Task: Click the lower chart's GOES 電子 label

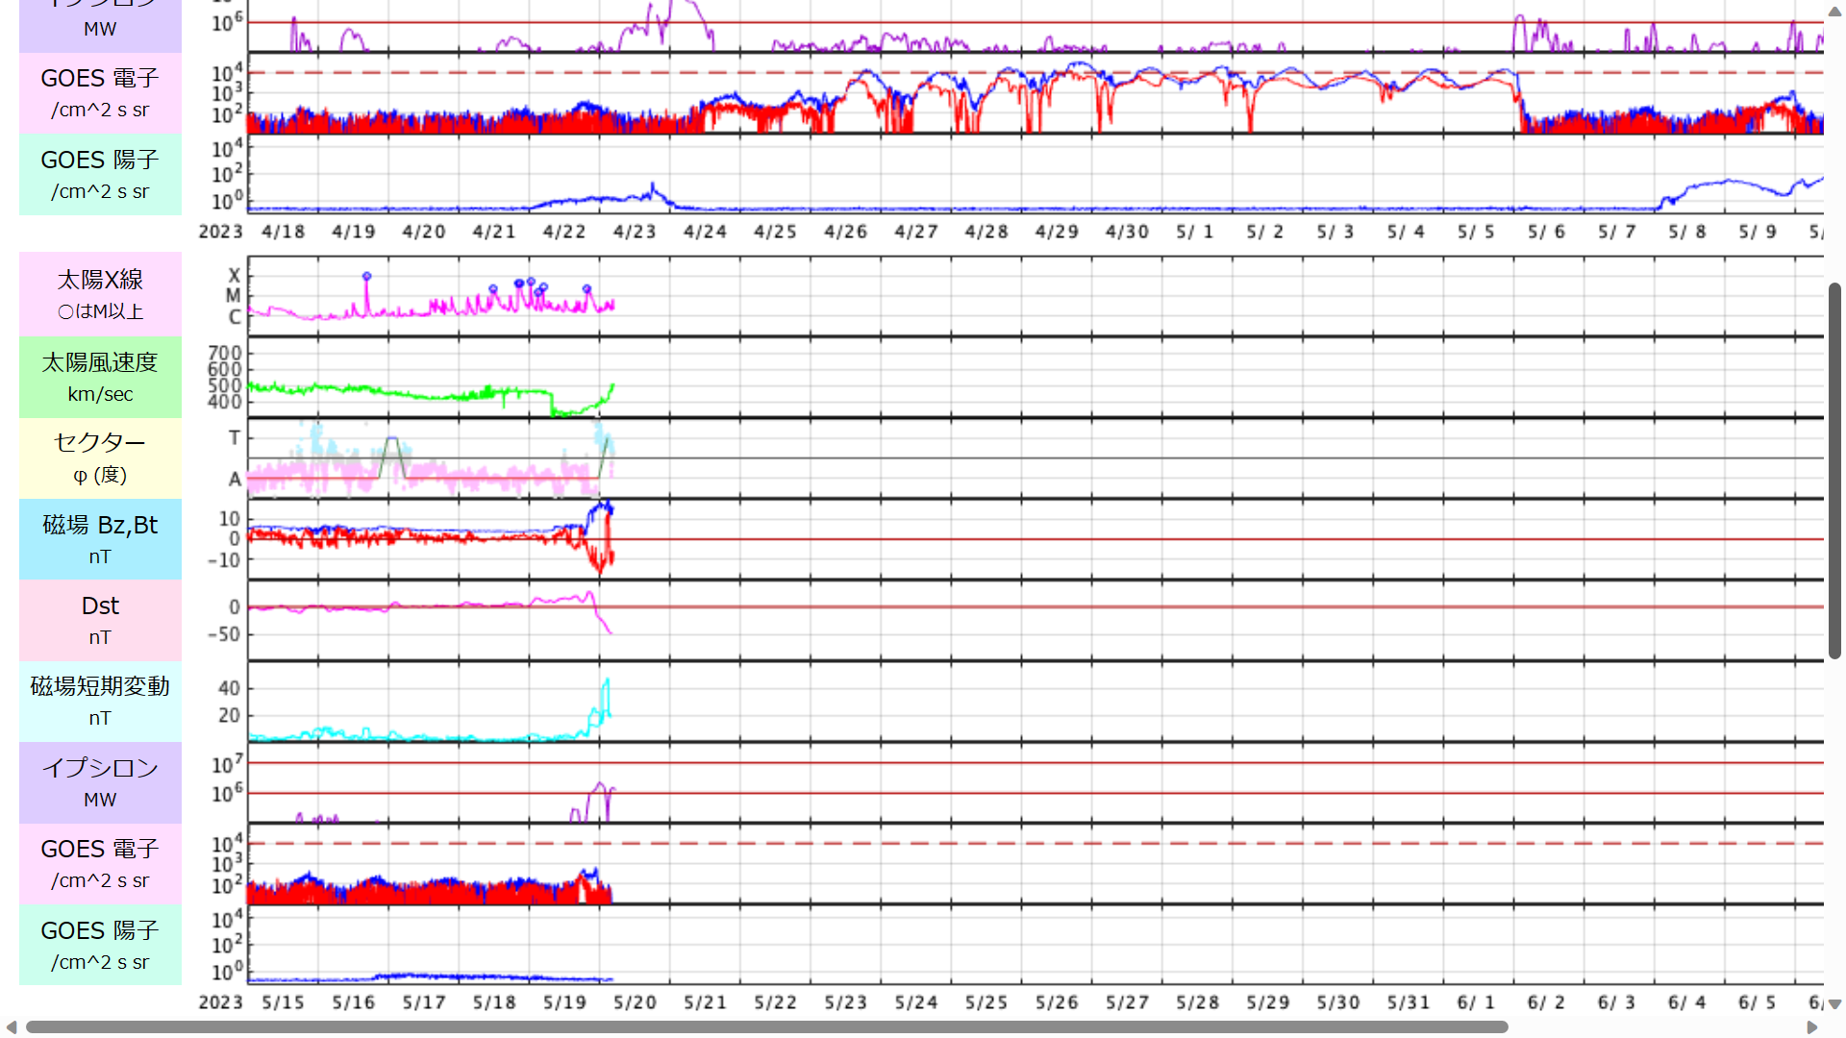Action: click(100, 863)
